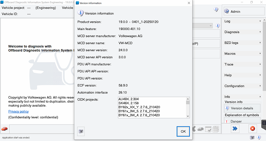Open the Privacy policy link
This screenshot has width=266, height=141.
(19, 111)
